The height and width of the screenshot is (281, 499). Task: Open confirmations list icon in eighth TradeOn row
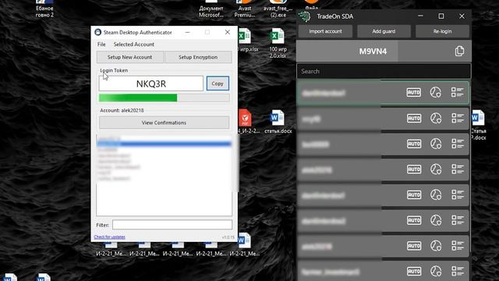(x=458, y=271)
